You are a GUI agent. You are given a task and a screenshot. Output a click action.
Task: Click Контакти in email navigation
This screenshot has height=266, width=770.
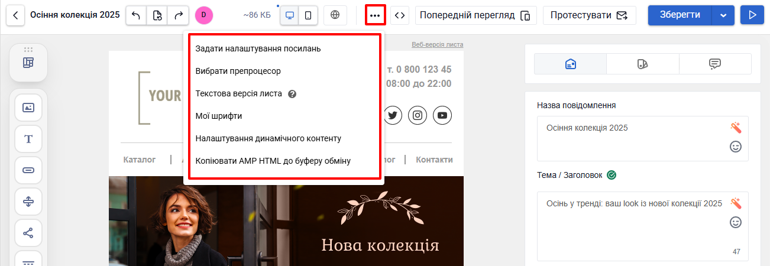[x=434, y=160]
